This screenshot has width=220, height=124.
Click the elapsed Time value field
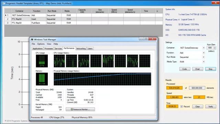point(172,106)
